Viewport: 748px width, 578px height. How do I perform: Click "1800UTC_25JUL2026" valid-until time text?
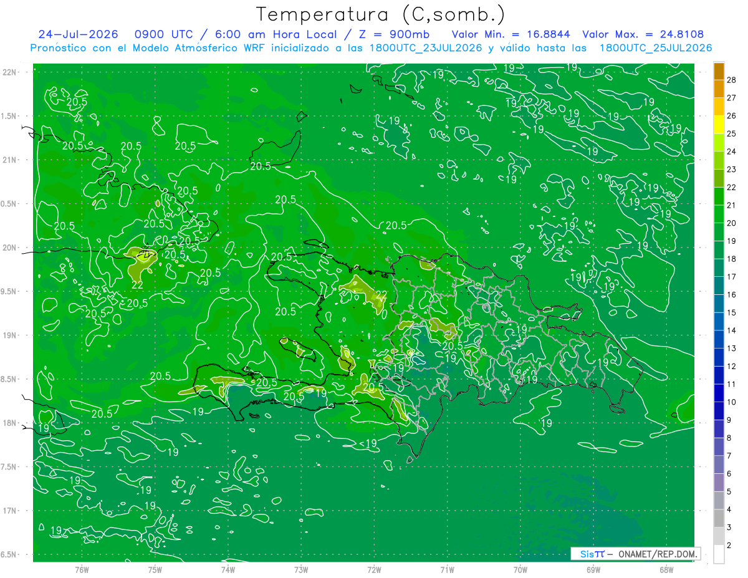[656, 48]
